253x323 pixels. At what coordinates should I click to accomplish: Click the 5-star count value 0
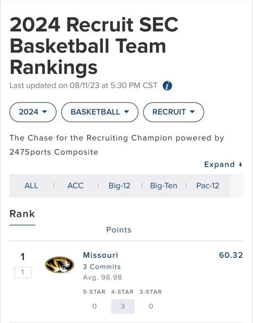point(94,306)
